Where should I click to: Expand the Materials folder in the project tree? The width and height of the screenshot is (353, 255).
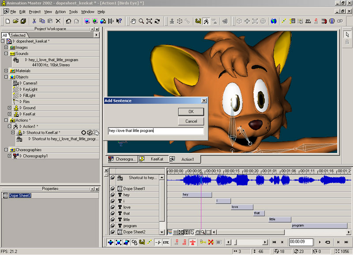[x=6, y=71]
